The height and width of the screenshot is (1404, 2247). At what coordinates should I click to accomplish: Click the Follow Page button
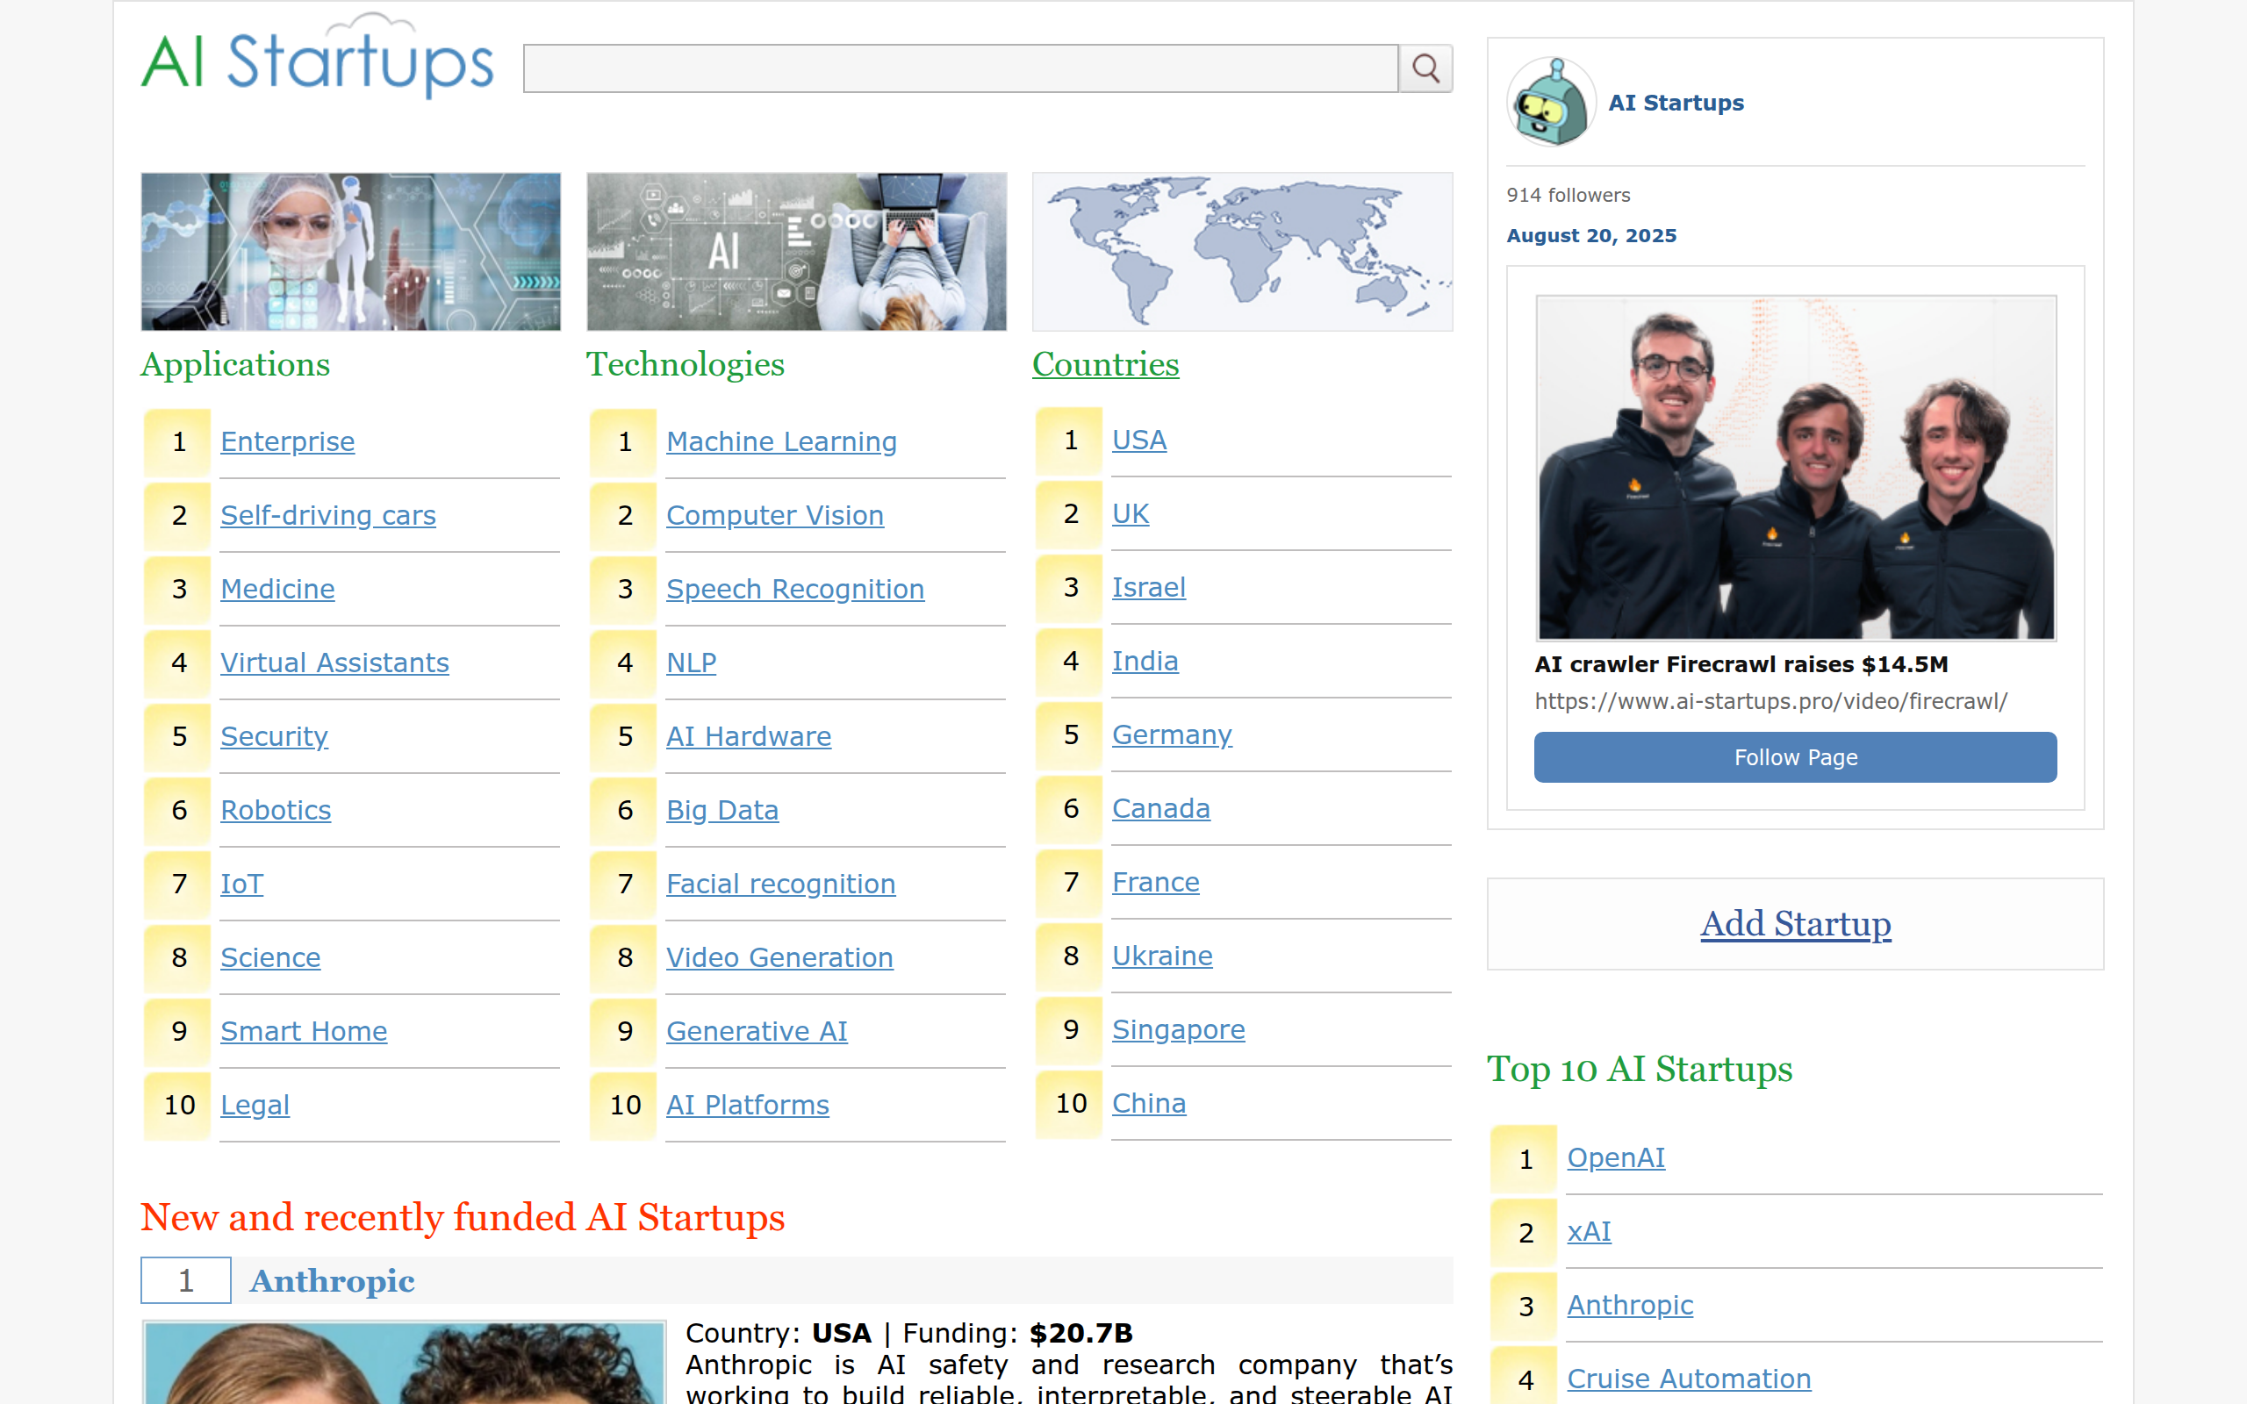point(1796,757)
